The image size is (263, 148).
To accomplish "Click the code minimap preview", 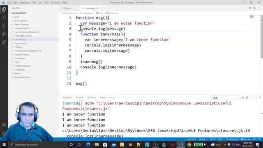I will [253, 16].
